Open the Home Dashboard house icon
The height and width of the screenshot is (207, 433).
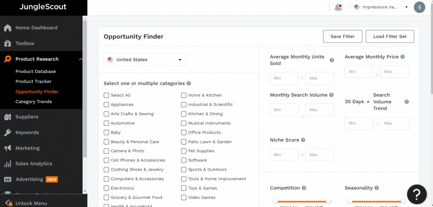[8, 28]
